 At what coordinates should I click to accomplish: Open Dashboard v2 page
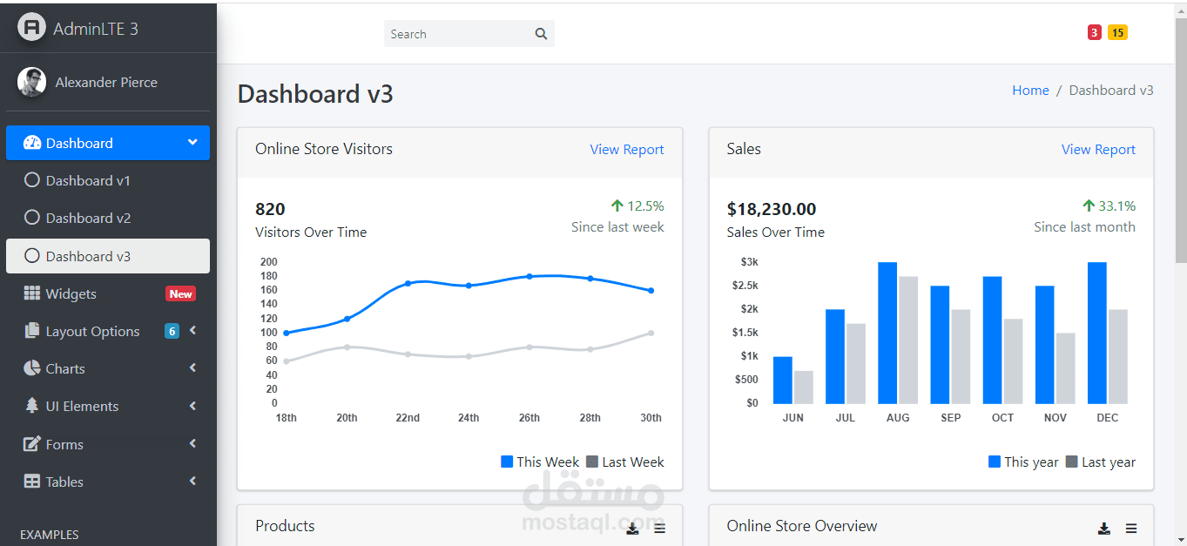click(108, 218)
